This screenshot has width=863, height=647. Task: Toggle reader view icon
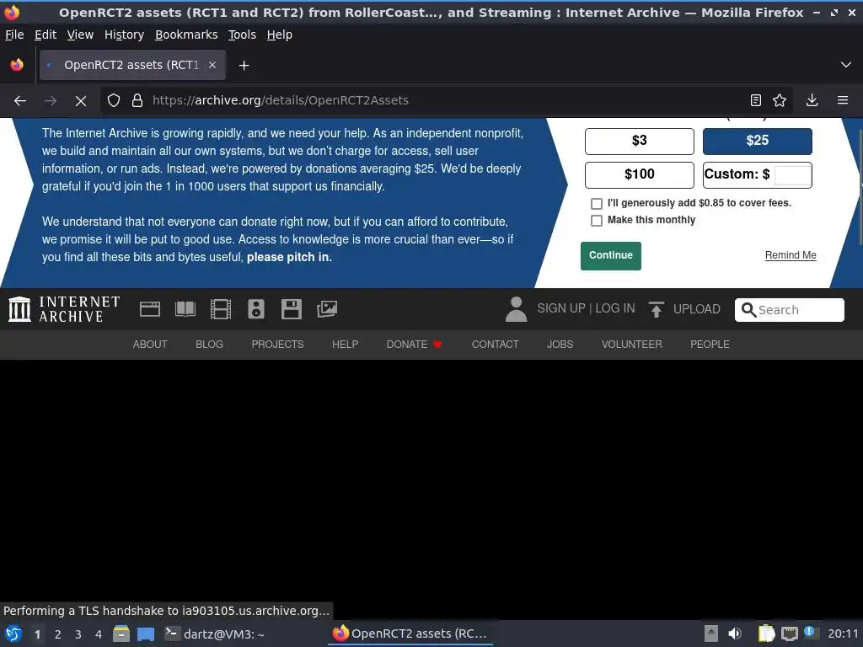point(756,100)
